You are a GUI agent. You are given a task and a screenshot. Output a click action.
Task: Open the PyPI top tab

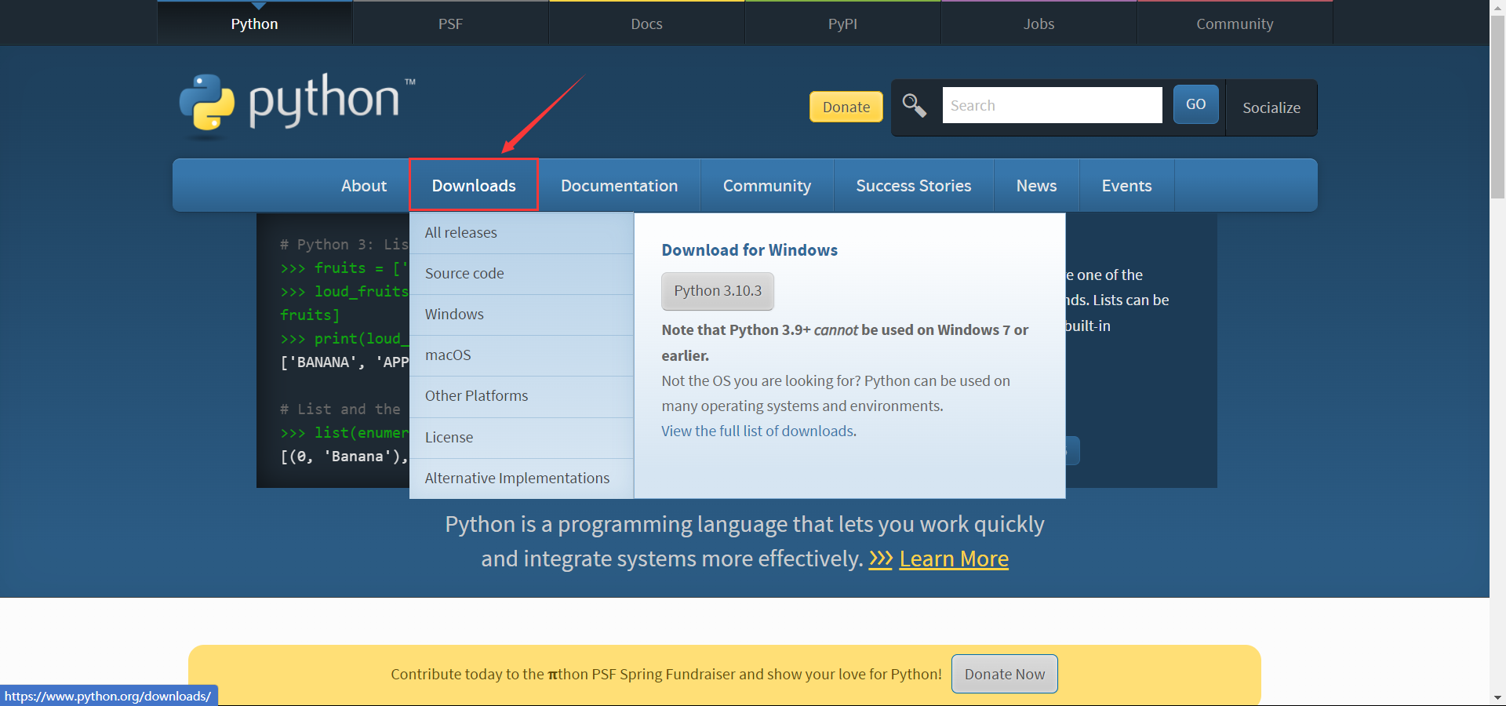842,24
